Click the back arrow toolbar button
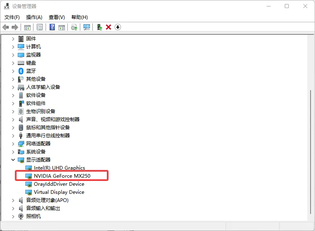The height and width of the screenshot is (231, 315). tap(6, 27)
